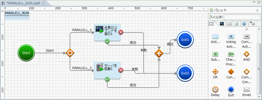Select the AND gateway diamond on canvas
This screenshot has width=262, height=100.
(159, 53)
